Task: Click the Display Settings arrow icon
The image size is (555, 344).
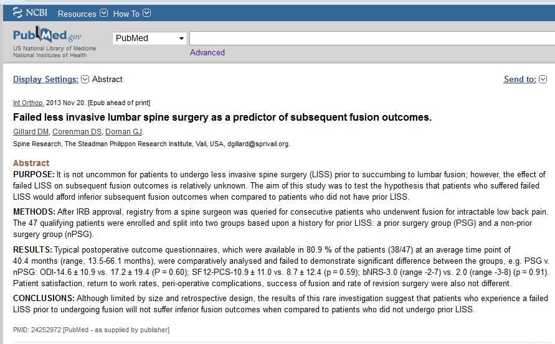Action: (x=85, y=79)
